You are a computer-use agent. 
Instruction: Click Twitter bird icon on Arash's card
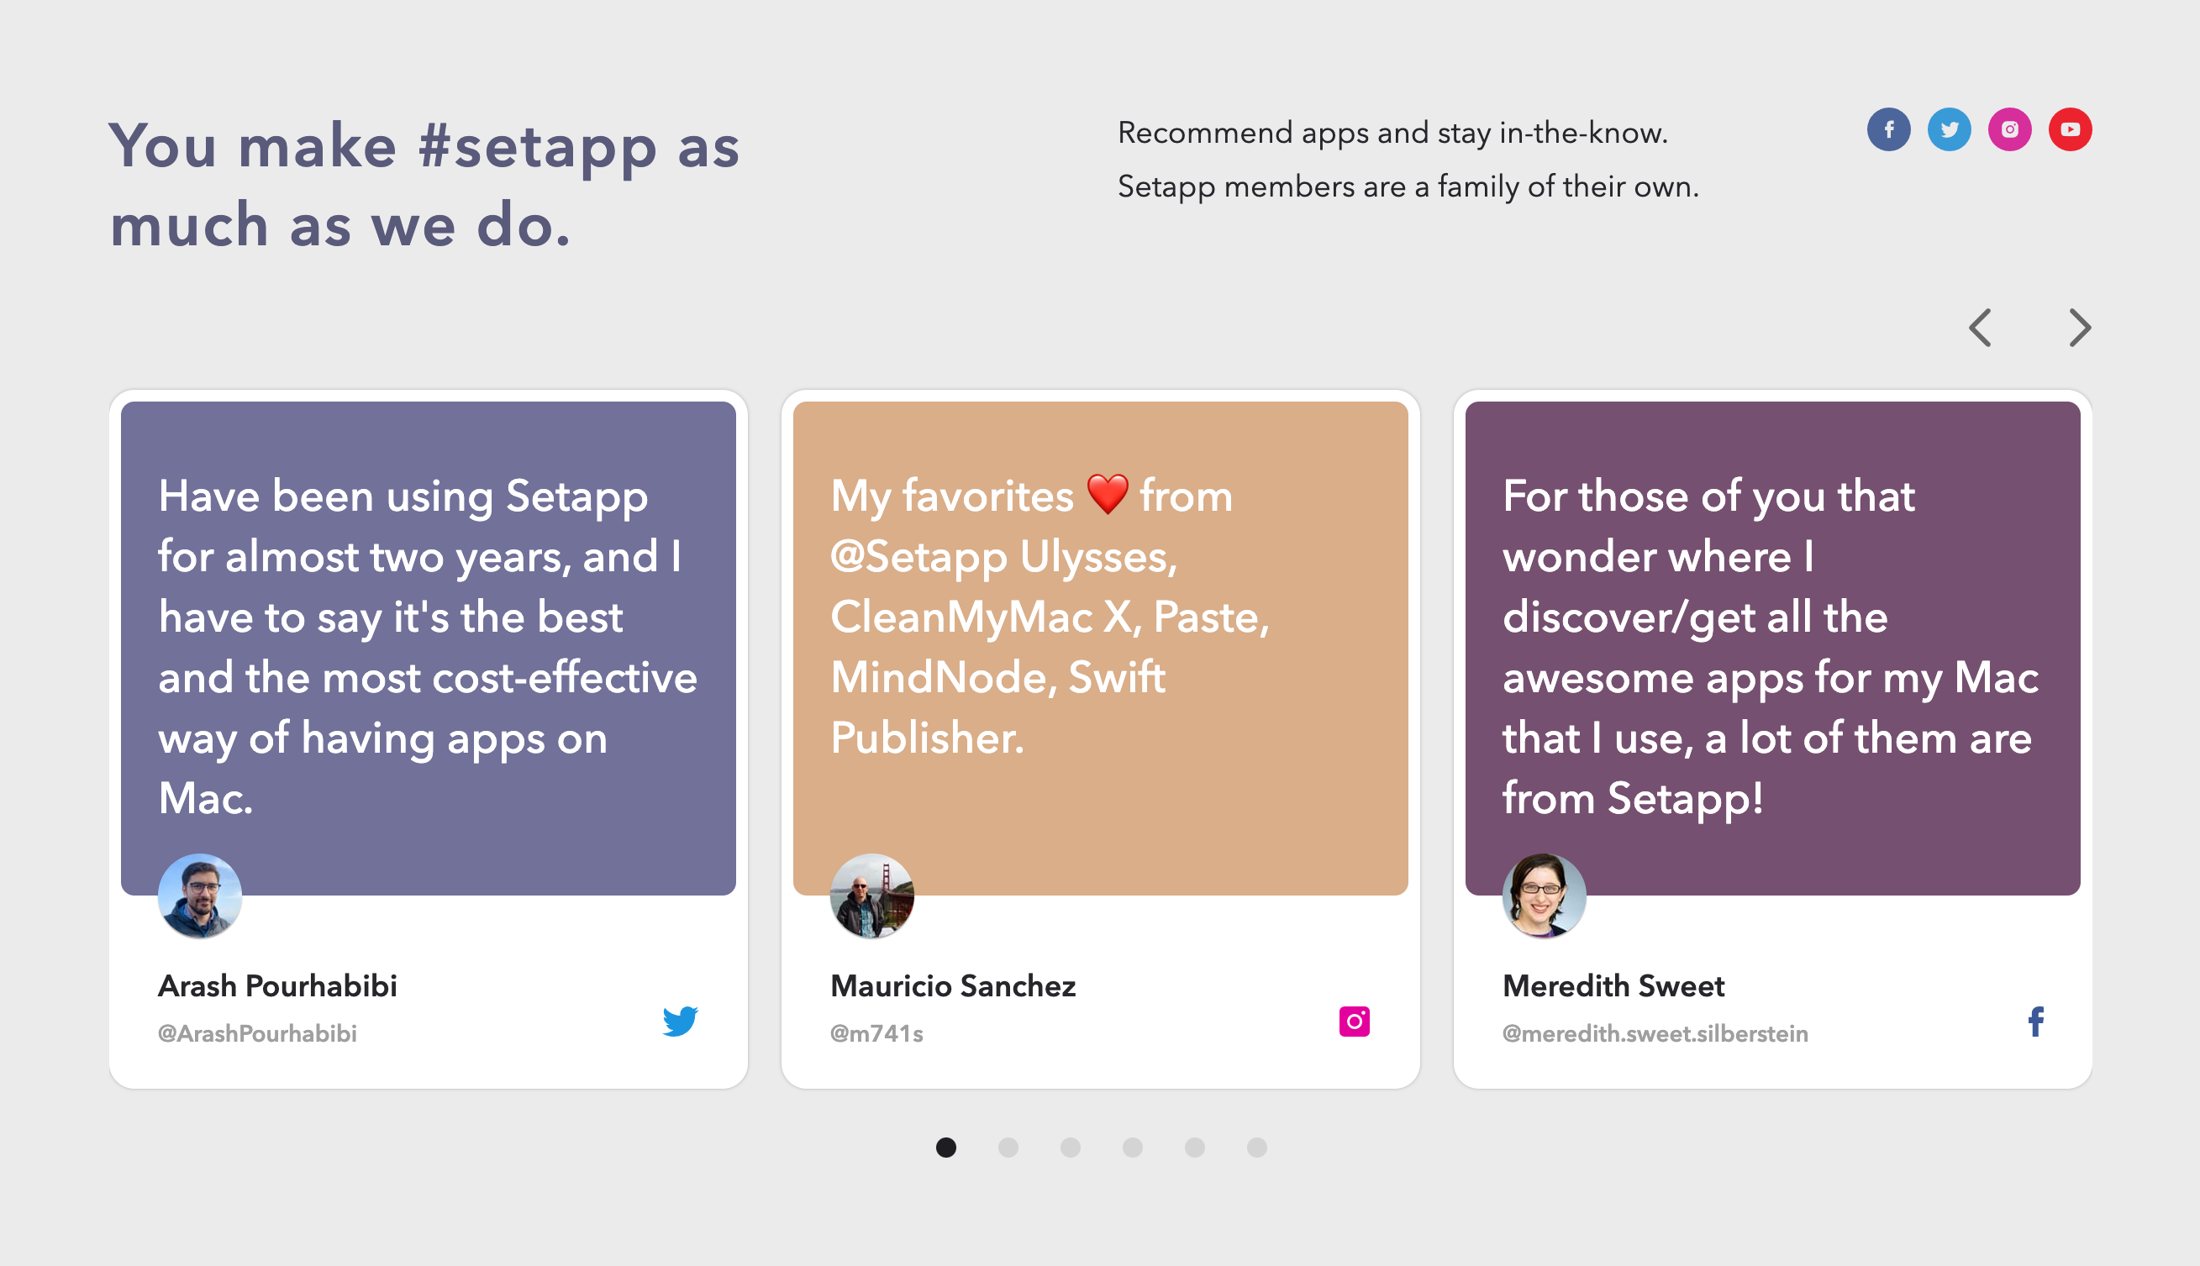click(x=680, y=1021)
